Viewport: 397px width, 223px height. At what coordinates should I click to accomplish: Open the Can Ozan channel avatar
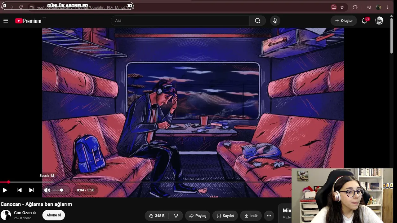[x=6, y=215]
